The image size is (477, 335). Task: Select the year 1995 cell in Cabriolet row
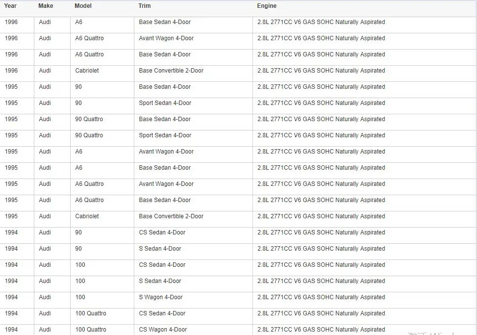(x=11, y=216)
